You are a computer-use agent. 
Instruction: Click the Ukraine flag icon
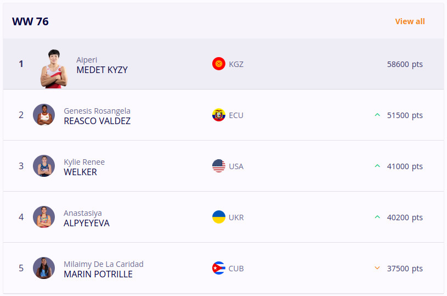coord(219,217)
